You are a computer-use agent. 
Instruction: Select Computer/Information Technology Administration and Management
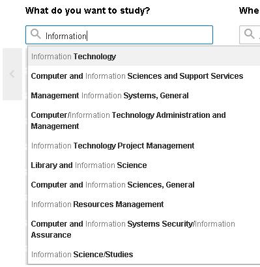pos(144,120)
